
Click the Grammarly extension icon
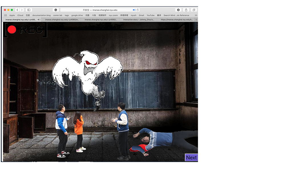(56, 10)
